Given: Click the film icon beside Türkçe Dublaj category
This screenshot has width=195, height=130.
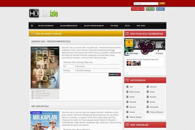Looking at the screenshot, I should 127,117.
